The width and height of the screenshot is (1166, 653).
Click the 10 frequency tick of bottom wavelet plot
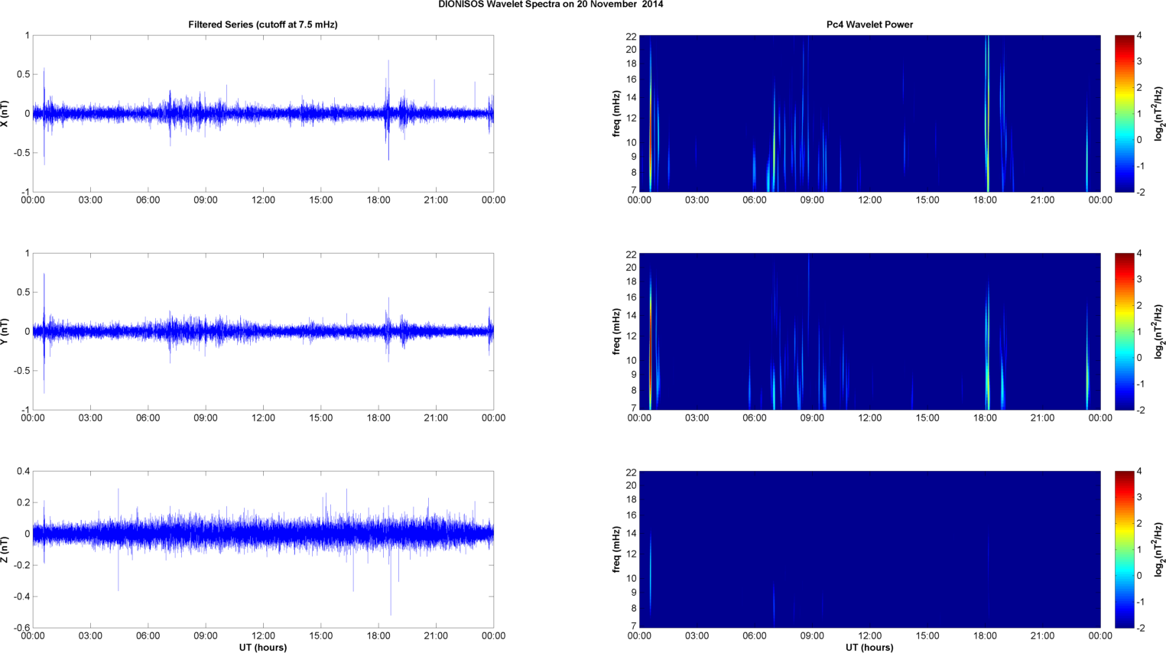point(631,578)
